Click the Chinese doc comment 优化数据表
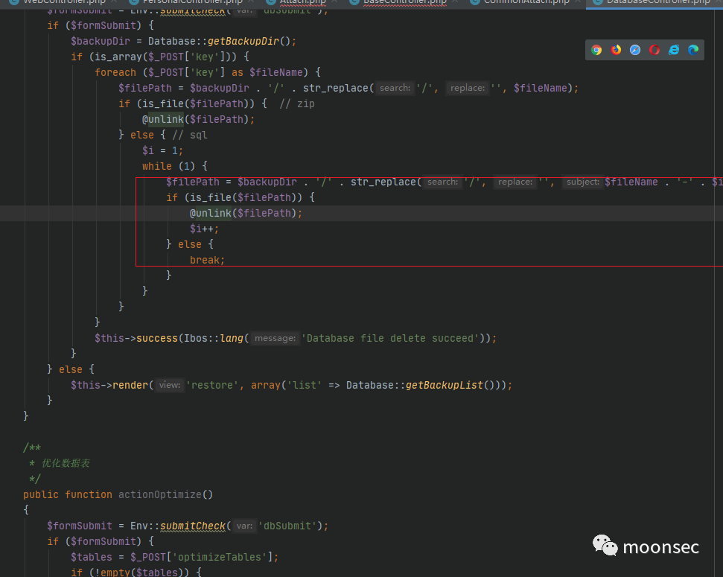Viewport: 723px width, 577px height. (x=66, y=463)
